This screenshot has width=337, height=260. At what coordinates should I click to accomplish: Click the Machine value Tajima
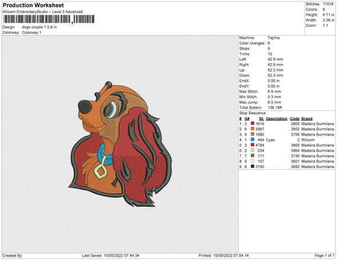coord(274,38)
